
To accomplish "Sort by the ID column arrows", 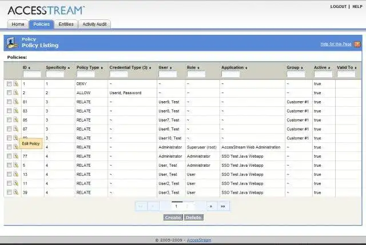I will point(29,68).
